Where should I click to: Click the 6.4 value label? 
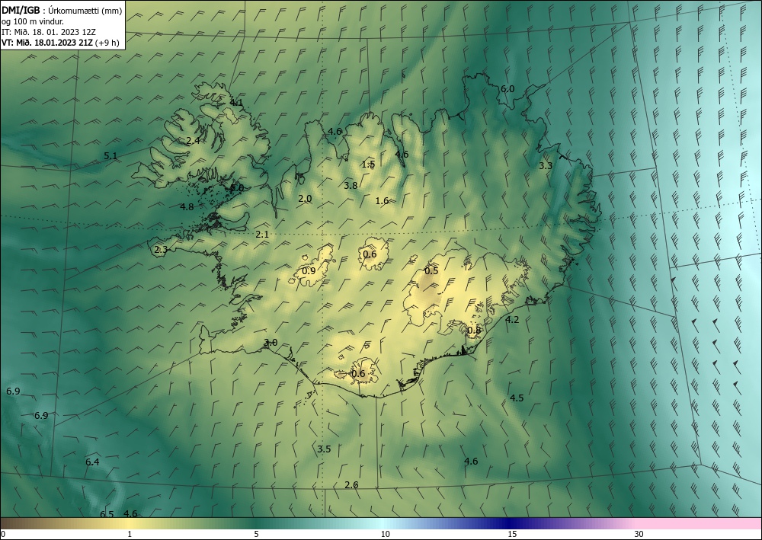92,462
